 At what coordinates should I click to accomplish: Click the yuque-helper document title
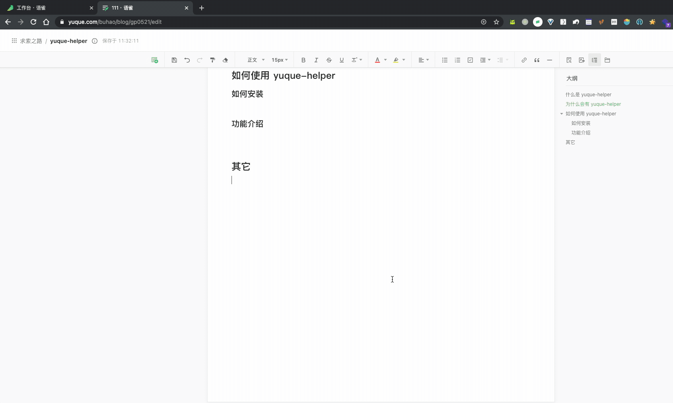pyautogui.click(x=68, y=41)
